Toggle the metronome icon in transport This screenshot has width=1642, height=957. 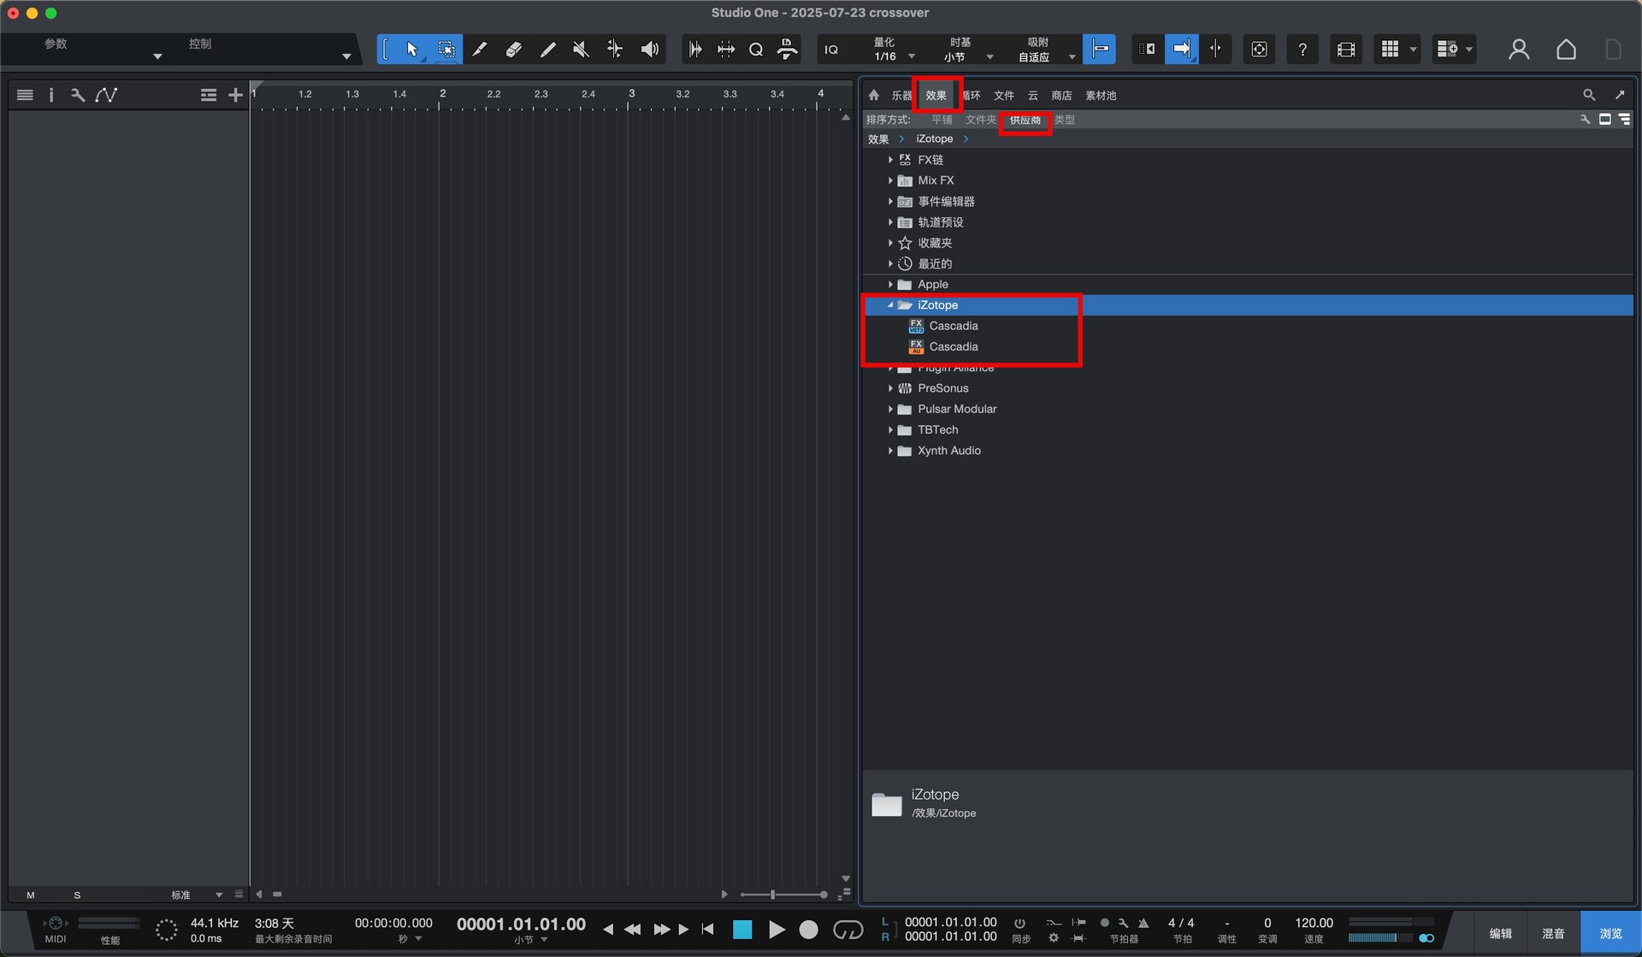click(x=1143, y=923)
